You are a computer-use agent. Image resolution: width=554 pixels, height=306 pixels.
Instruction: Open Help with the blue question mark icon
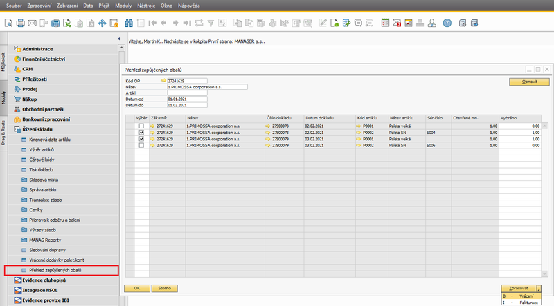447,23
